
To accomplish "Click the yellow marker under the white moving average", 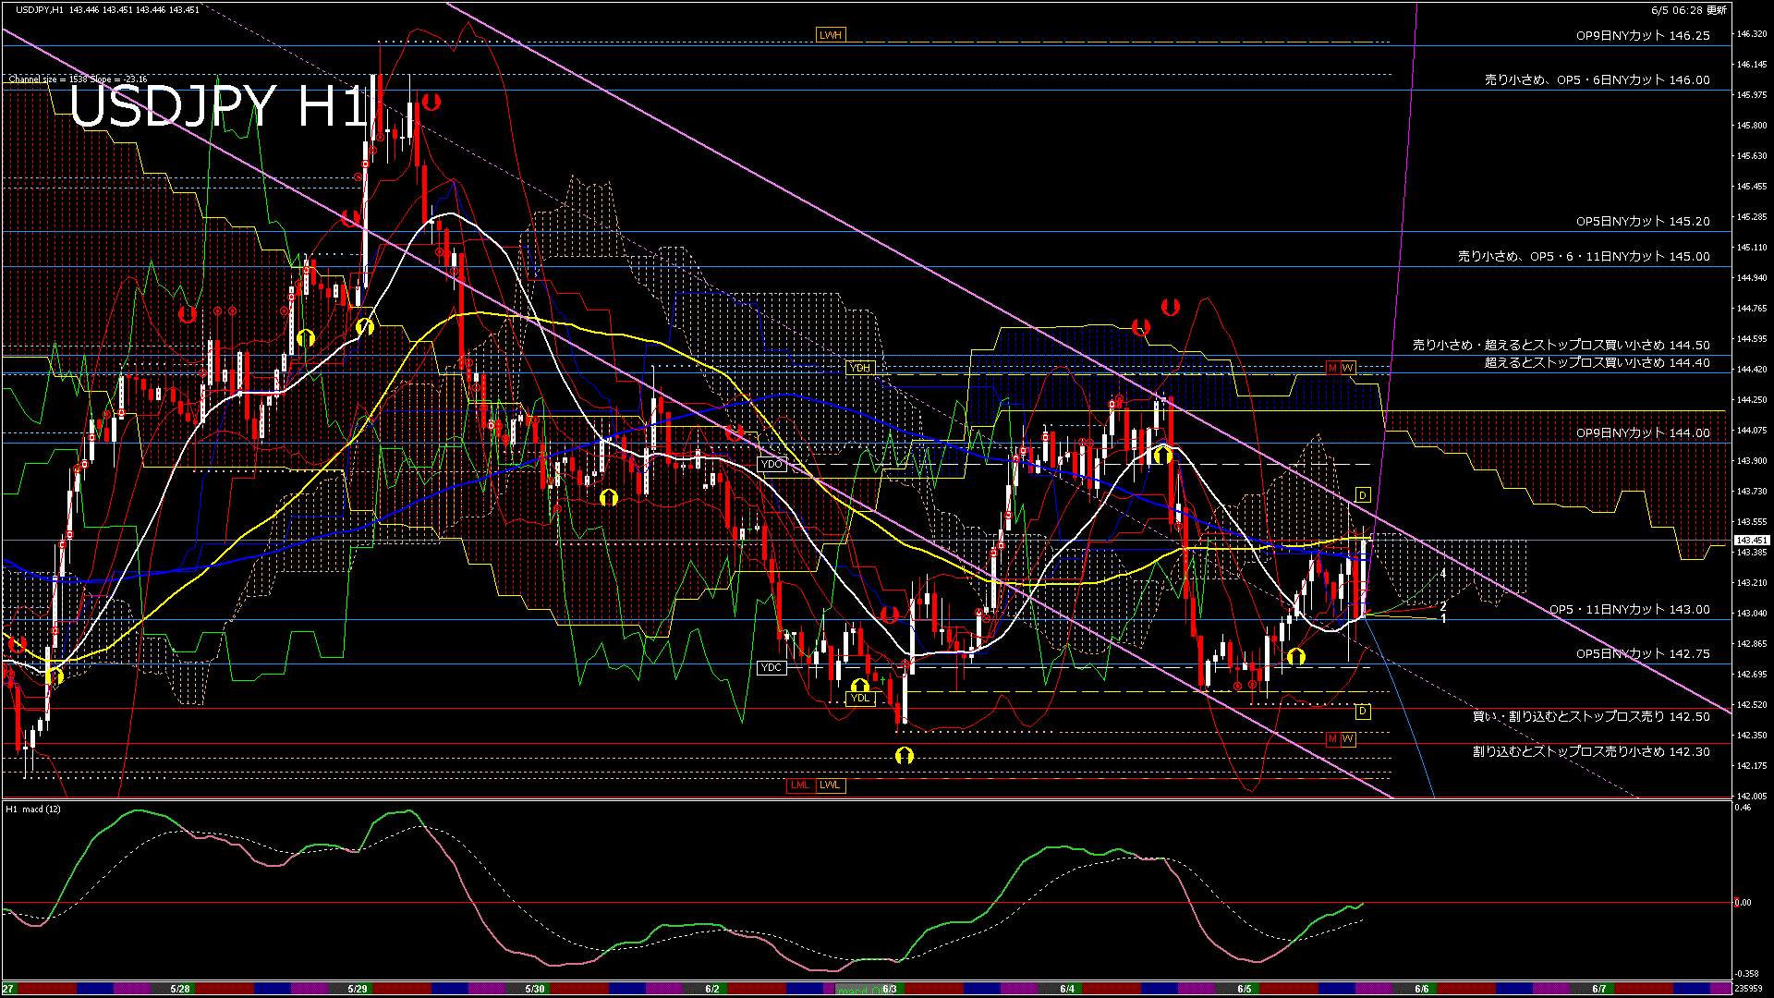I will point(609,497).
